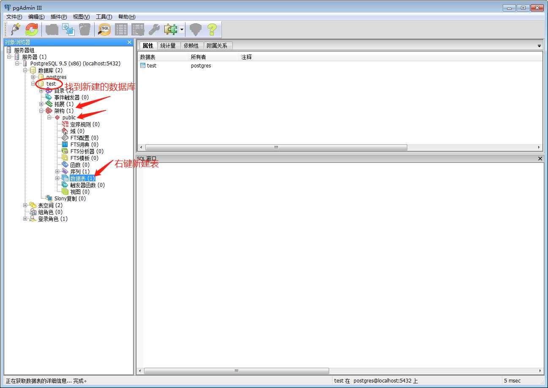Image resolution: width=548 pixels, height=388 pixels.
Task: Click the guru hint toolbar icon
Action: [x=196, y=29]
